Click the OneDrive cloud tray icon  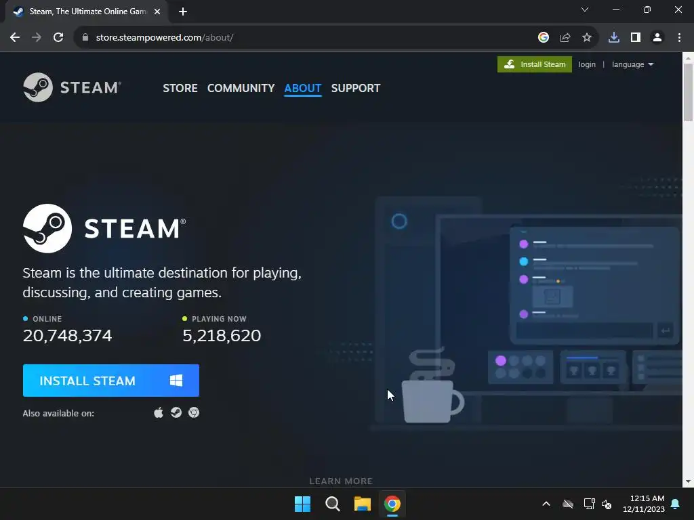568,504
